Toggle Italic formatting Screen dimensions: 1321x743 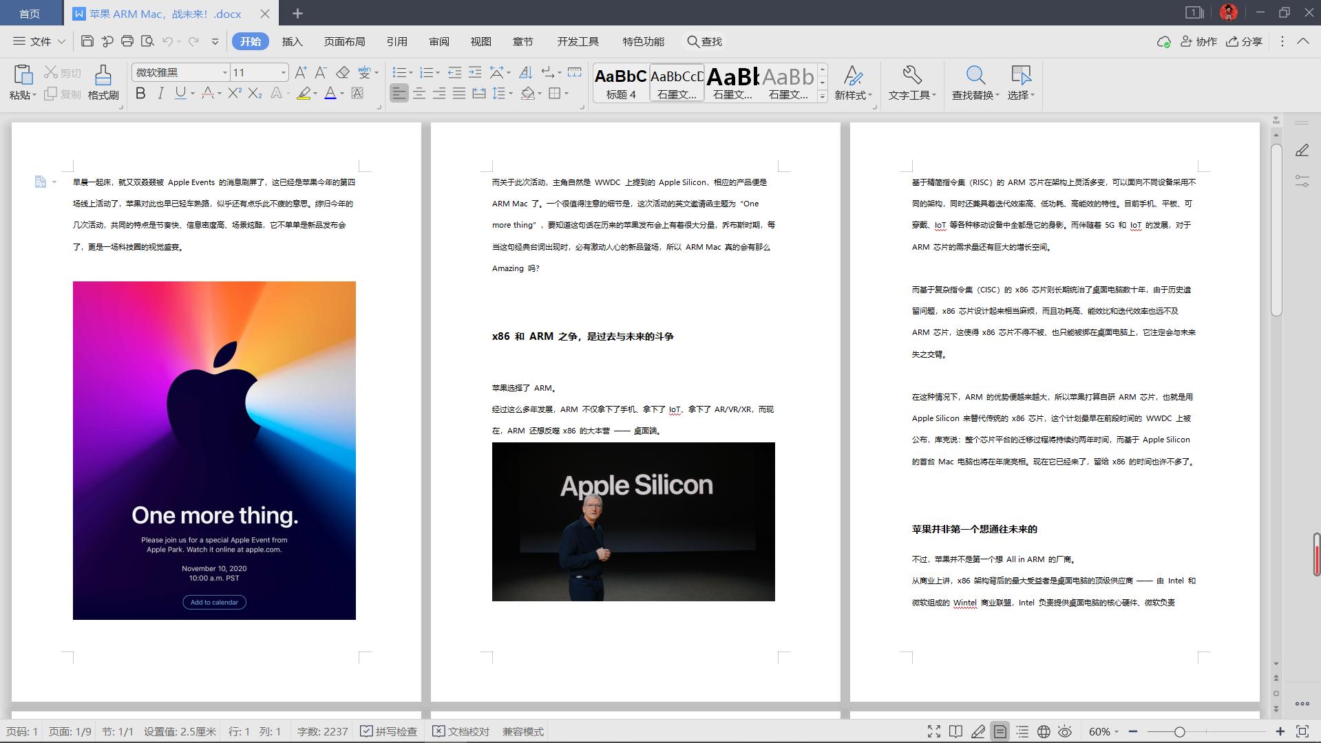160,94
